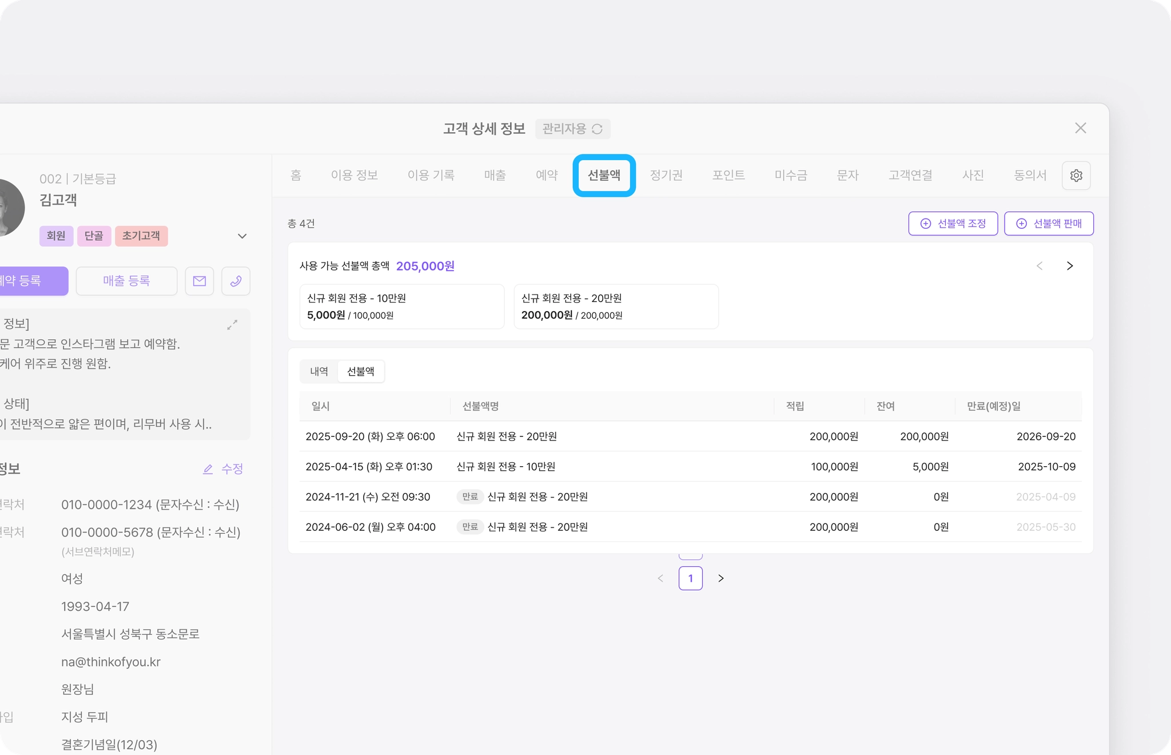Show previous prepaid card with left chevron

[x=1039, y=266]
